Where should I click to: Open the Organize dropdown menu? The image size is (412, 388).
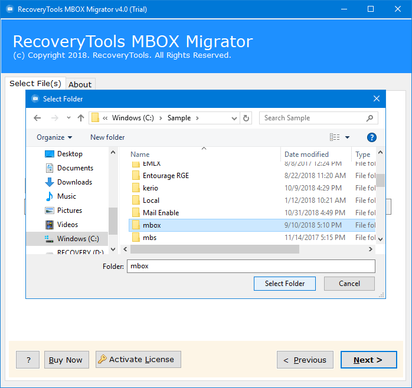(x=54, y=137)
